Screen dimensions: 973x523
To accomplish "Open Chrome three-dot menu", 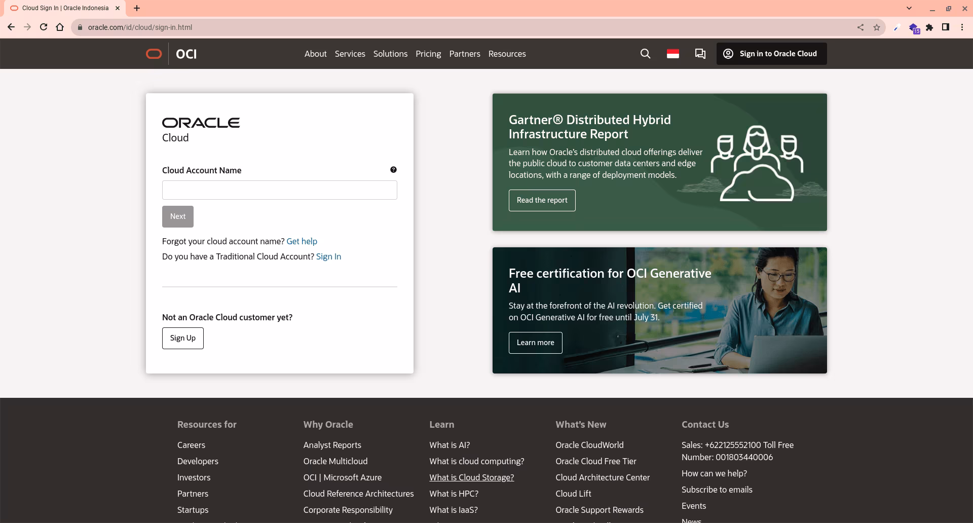I will pyautogui.click(x=962, y=27).
